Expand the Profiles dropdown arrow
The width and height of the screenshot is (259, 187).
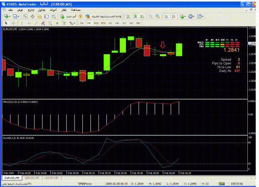(x=18, y=17)
